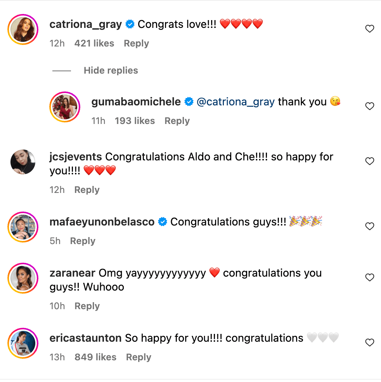View the 421 likes list
381x382 pixels.
[94, 43]
